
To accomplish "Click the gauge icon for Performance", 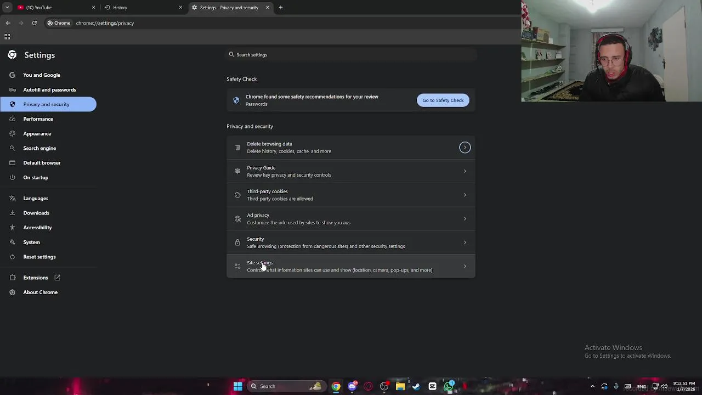I will (12, 119).
